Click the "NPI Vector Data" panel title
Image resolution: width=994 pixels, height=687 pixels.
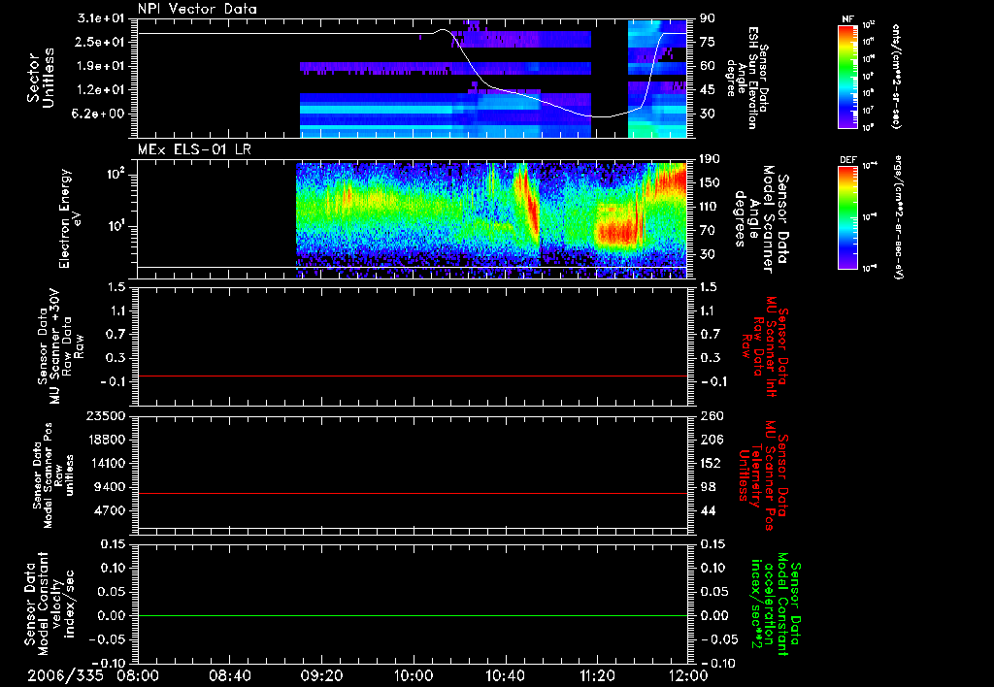[197, 9]
